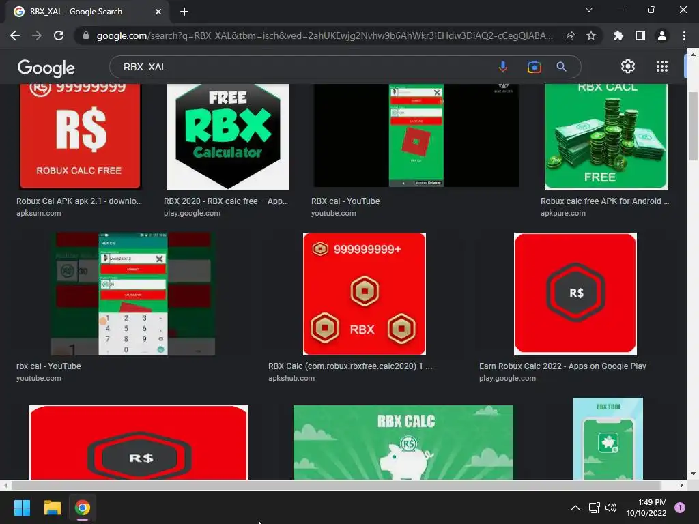The width and height of the screenshot is (699, 524).
Task: Click horizontal scrollbar right arrow
Action: (682, 485)
